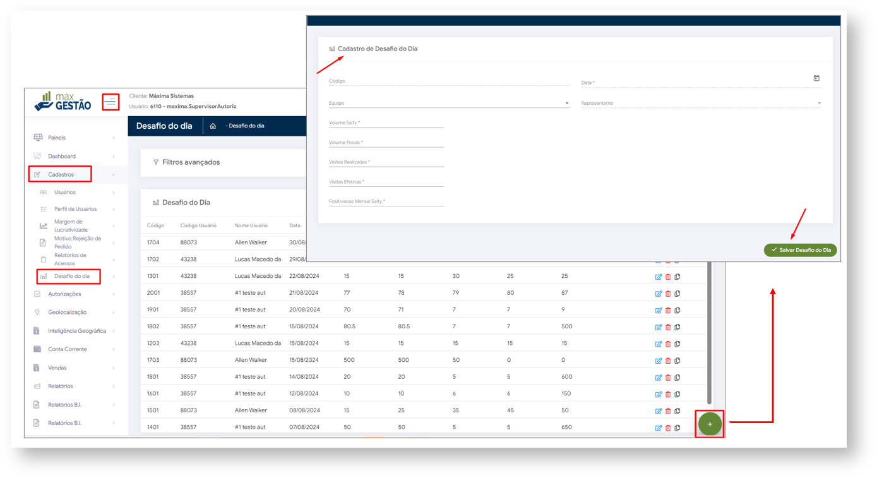Click the hamburger menu icon beside logo

pos(110,102)
